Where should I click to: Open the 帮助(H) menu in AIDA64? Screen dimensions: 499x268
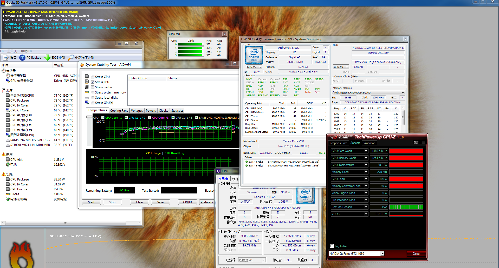click(x=26, y=51)
